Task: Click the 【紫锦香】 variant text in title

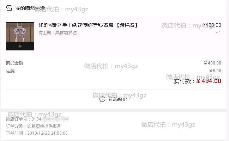Action: coord(127,25)
